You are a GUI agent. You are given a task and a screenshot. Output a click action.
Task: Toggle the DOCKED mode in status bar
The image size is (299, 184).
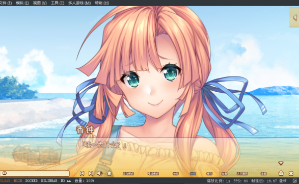[32, 180]
